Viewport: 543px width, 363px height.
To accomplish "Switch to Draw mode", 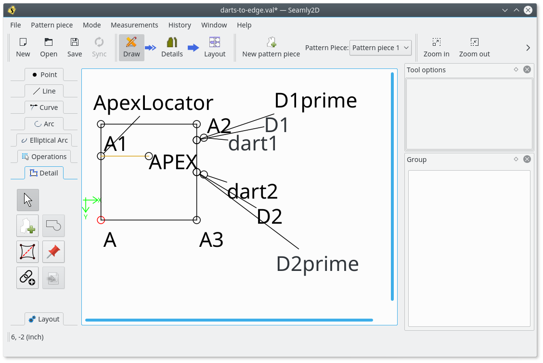I will [131, 47].
